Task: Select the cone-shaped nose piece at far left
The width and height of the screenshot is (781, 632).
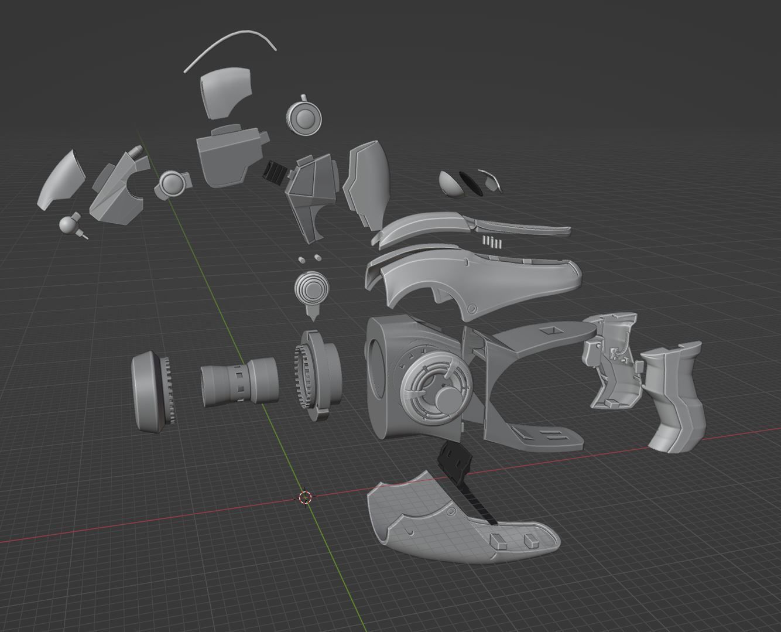Action: pyautogui.click(x=61, y=179)
